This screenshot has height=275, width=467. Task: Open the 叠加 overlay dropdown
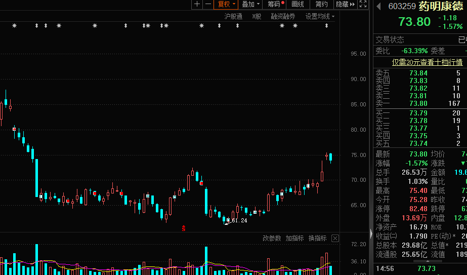point(250,5)
